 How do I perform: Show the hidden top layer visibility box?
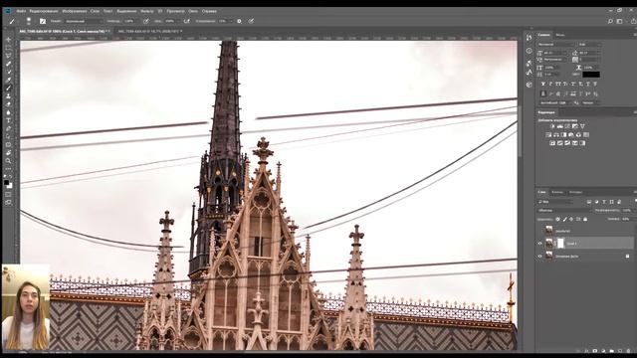[539, 231]
